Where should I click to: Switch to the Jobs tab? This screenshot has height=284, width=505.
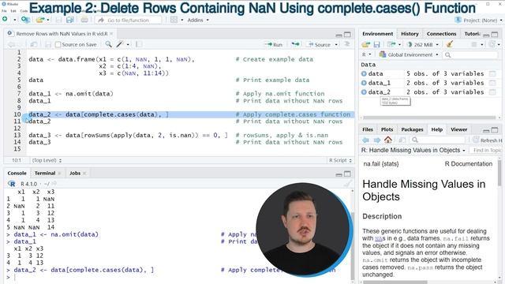coord(75,173)
